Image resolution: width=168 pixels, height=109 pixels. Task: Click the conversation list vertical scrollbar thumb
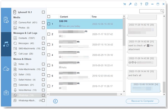[x=124, y=32]
